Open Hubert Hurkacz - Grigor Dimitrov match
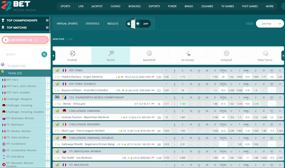Image resolution: width=285 pixels, height=168 pixels. pyautogui.click(x=82, y=77)
